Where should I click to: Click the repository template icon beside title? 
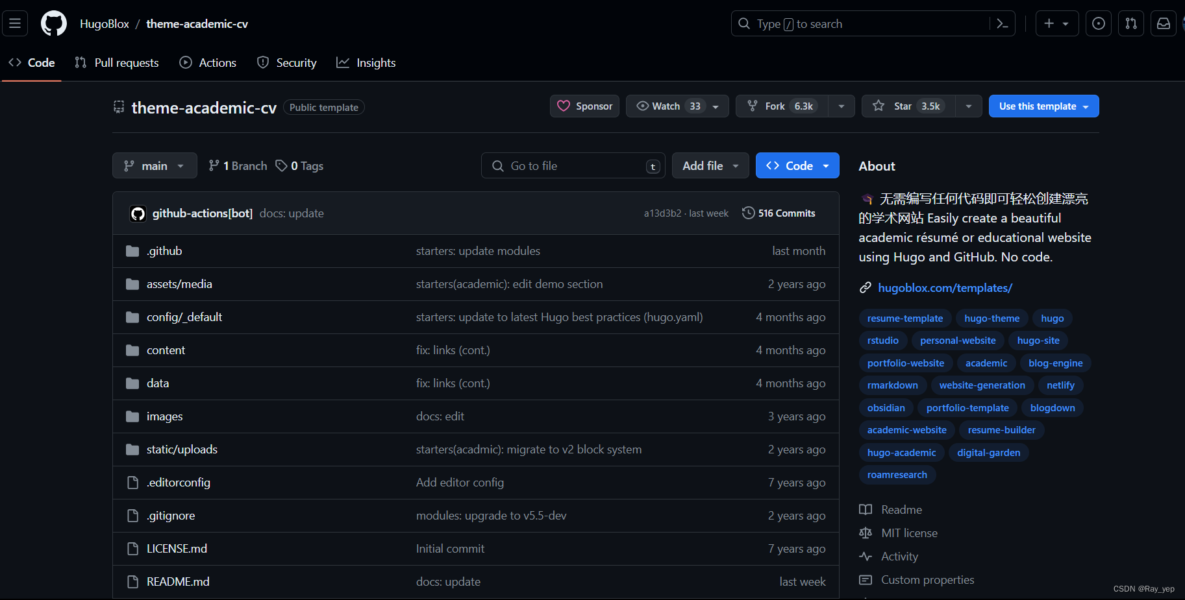tap(119, 107)
